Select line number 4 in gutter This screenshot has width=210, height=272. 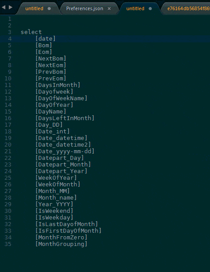[10, 39]
